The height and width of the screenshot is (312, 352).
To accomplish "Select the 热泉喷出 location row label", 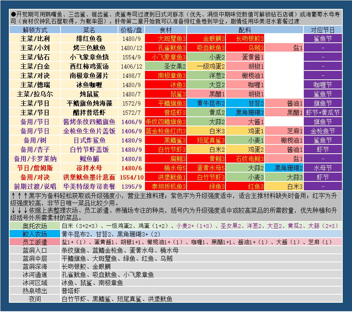I will pyautogui.click(x=35, y=291).
